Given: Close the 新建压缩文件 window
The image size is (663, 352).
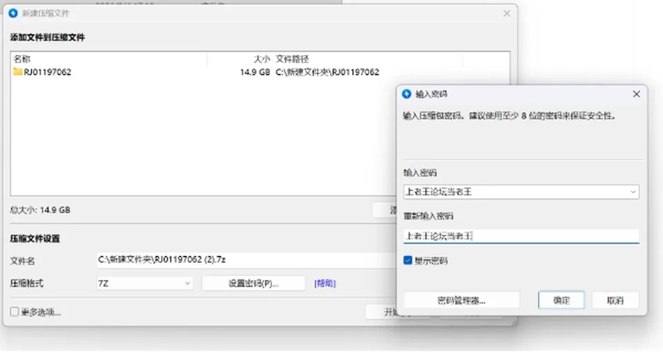Looking at the screenshot, I should coord(507,13).
